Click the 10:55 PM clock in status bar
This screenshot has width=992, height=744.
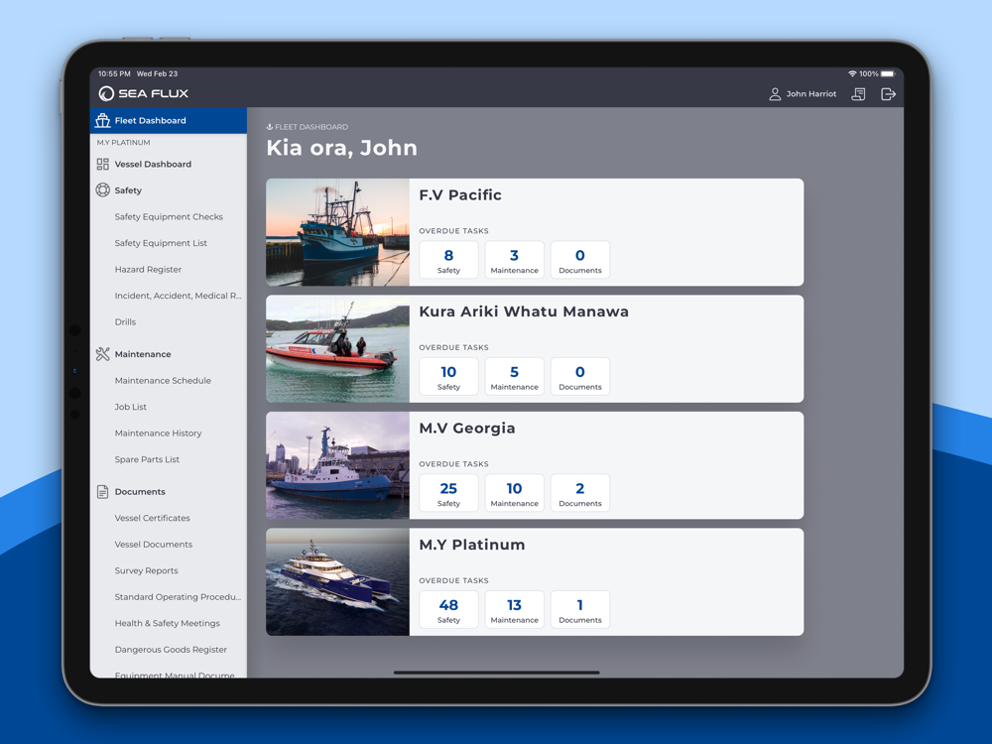[114, 74]
